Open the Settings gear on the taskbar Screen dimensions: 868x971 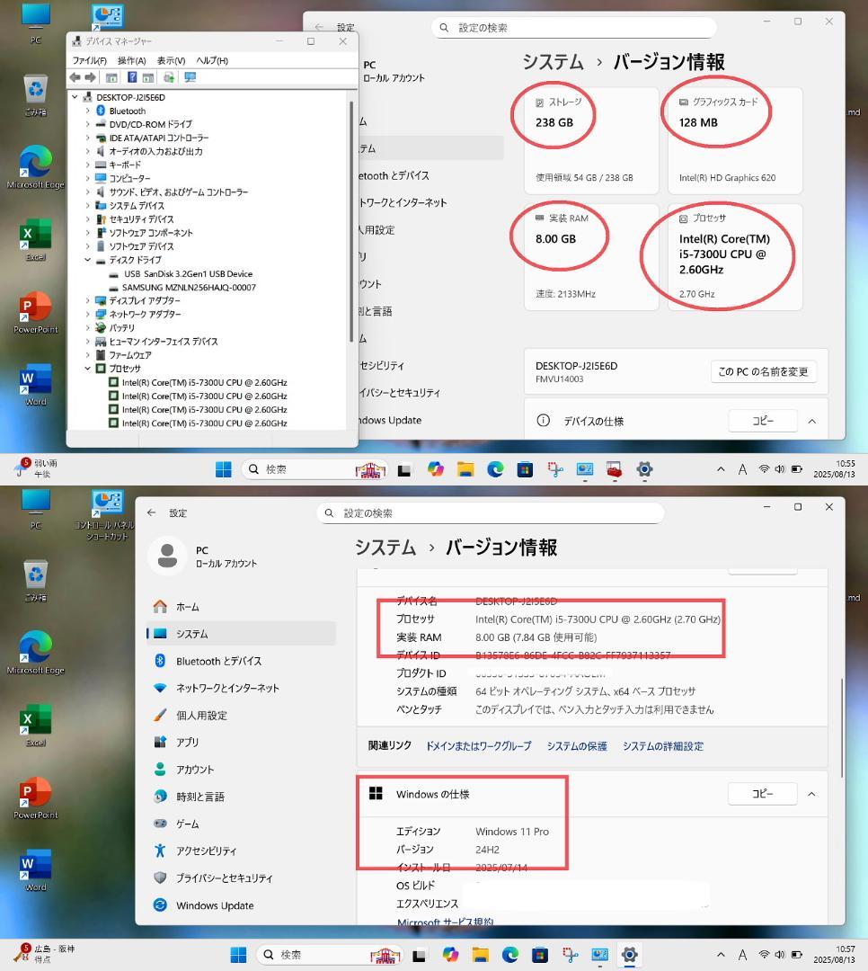(629, 955)
